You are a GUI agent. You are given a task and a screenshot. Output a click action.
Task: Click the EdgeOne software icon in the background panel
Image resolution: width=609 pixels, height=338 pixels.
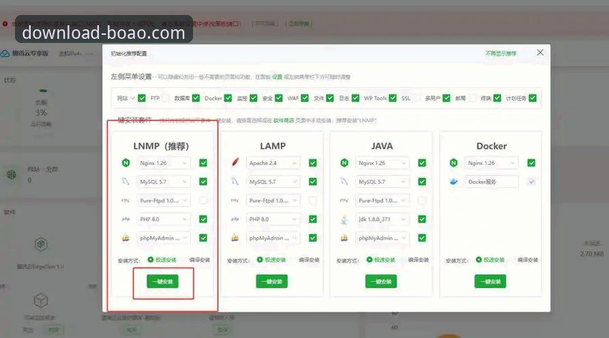tap(41, 245)
